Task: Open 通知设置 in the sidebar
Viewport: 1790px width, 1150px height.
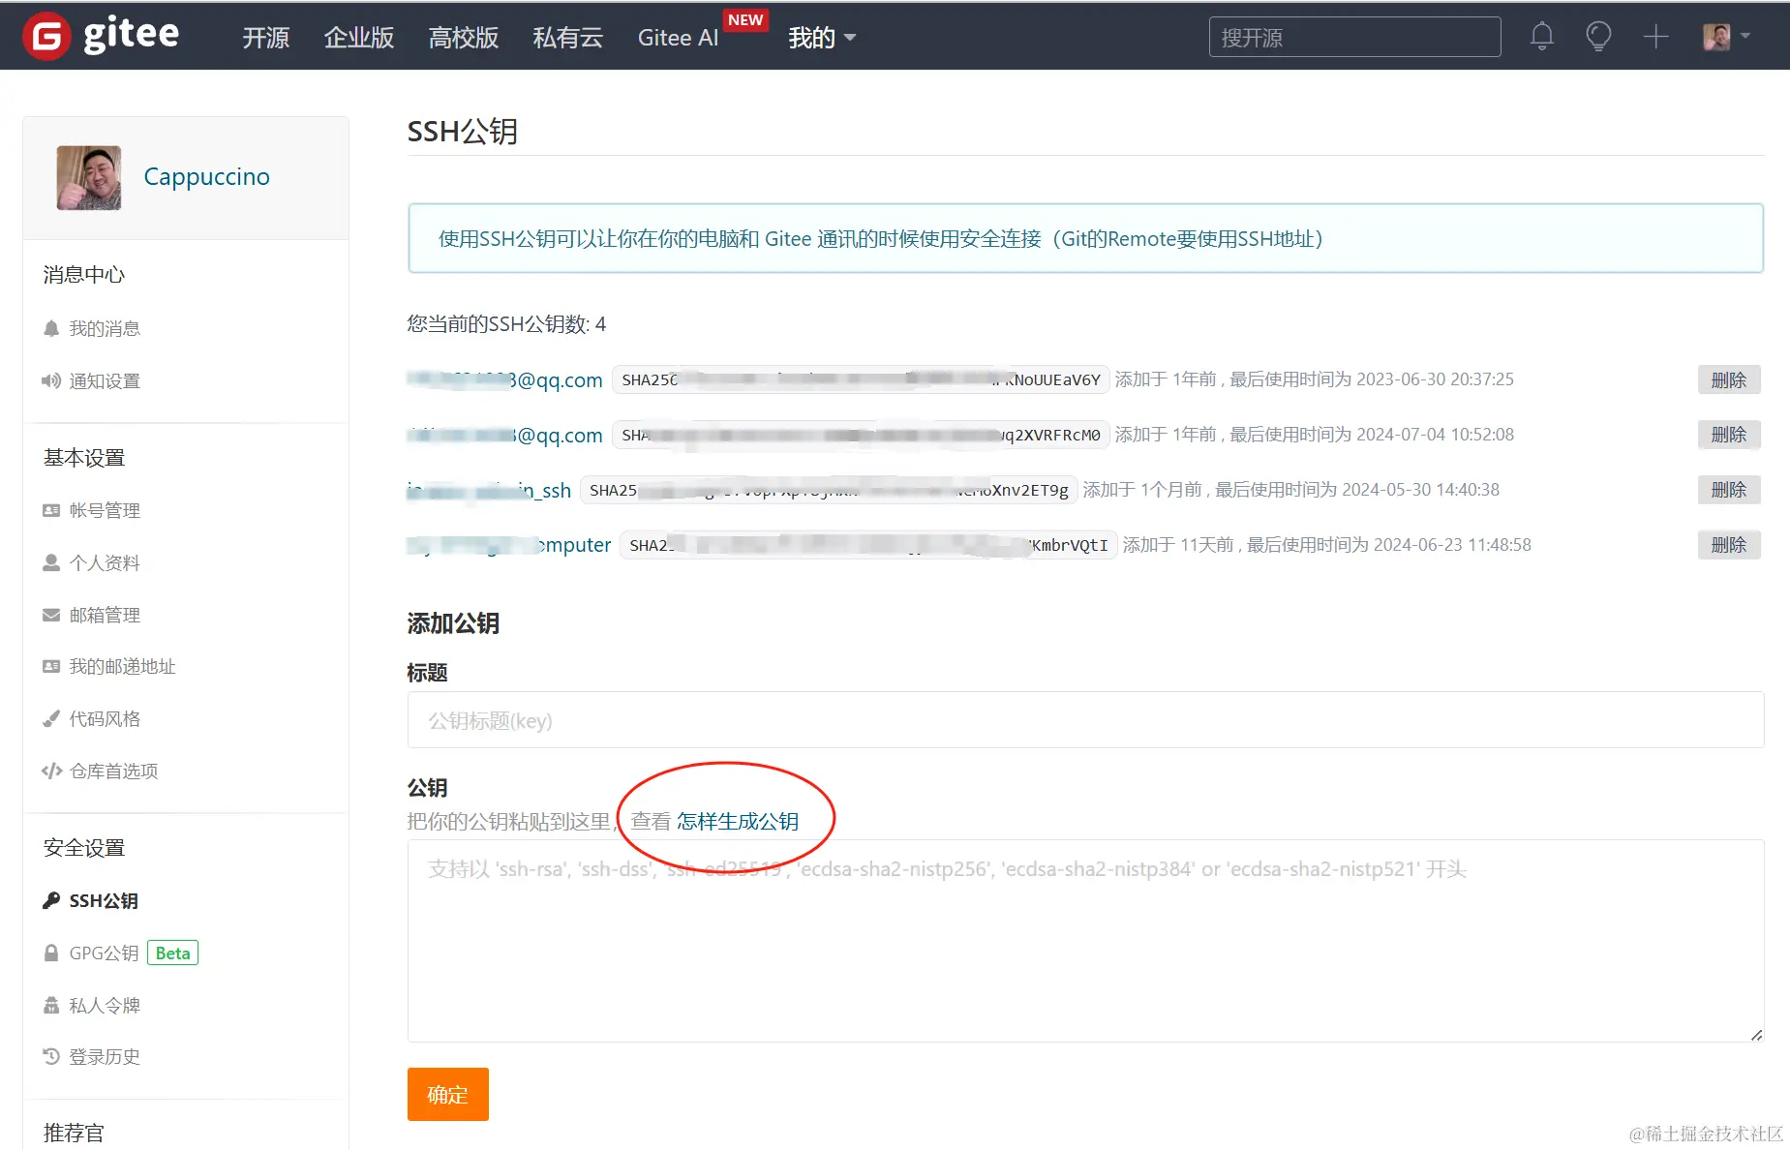Action: 105,381
